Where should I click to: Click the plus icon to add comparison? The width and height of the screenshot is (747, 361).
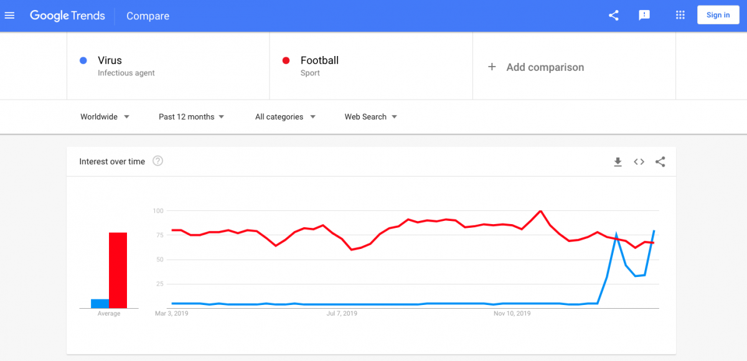(492, 67)
